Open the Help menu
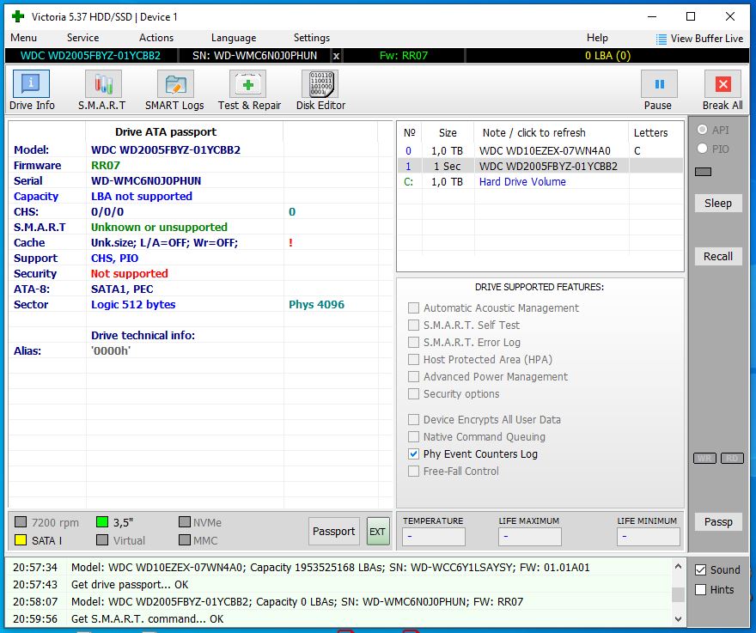The width and height of the screenshot is (756, 633). pos(597,38)
